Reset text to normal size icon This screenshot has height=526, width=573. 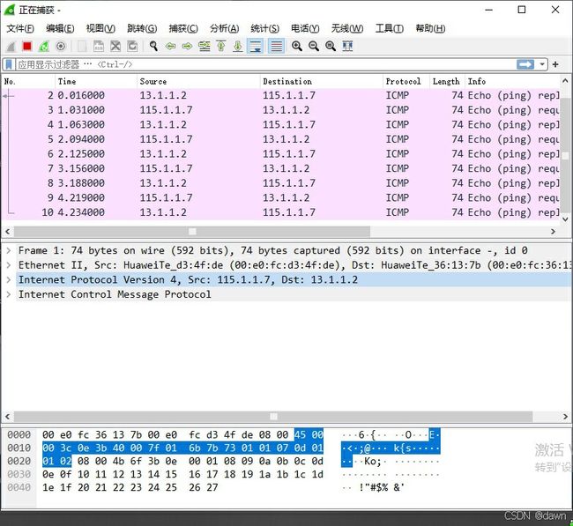(x=331, y=47)
